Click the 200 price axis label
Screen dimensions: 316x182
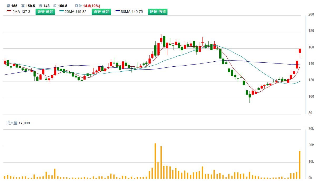[x=311, y=14]
